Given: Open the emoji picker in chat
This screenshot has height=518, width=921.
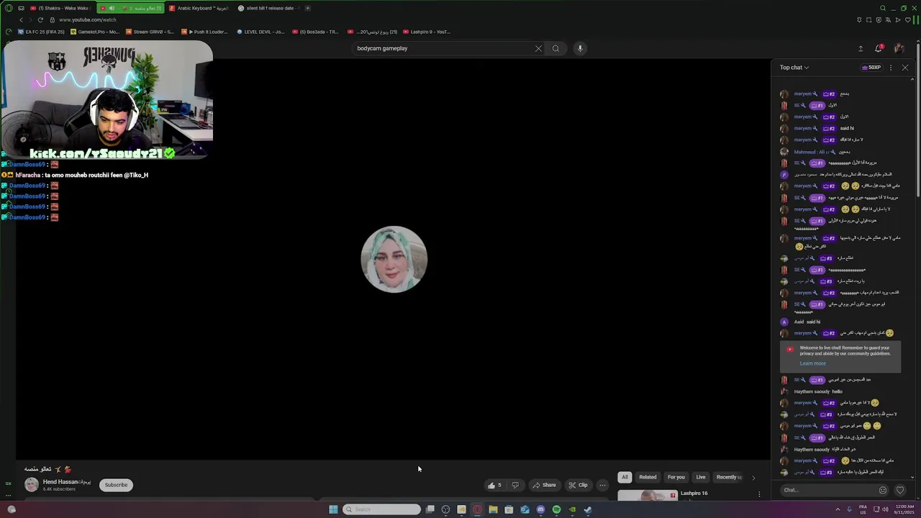Looking at the screenshot, I should [883, 490].
